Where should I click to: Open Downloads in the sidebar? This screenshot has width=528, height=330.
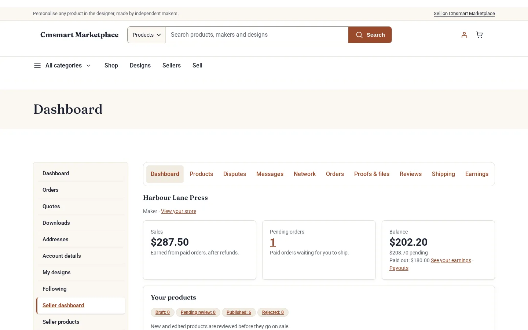(81, 223)
